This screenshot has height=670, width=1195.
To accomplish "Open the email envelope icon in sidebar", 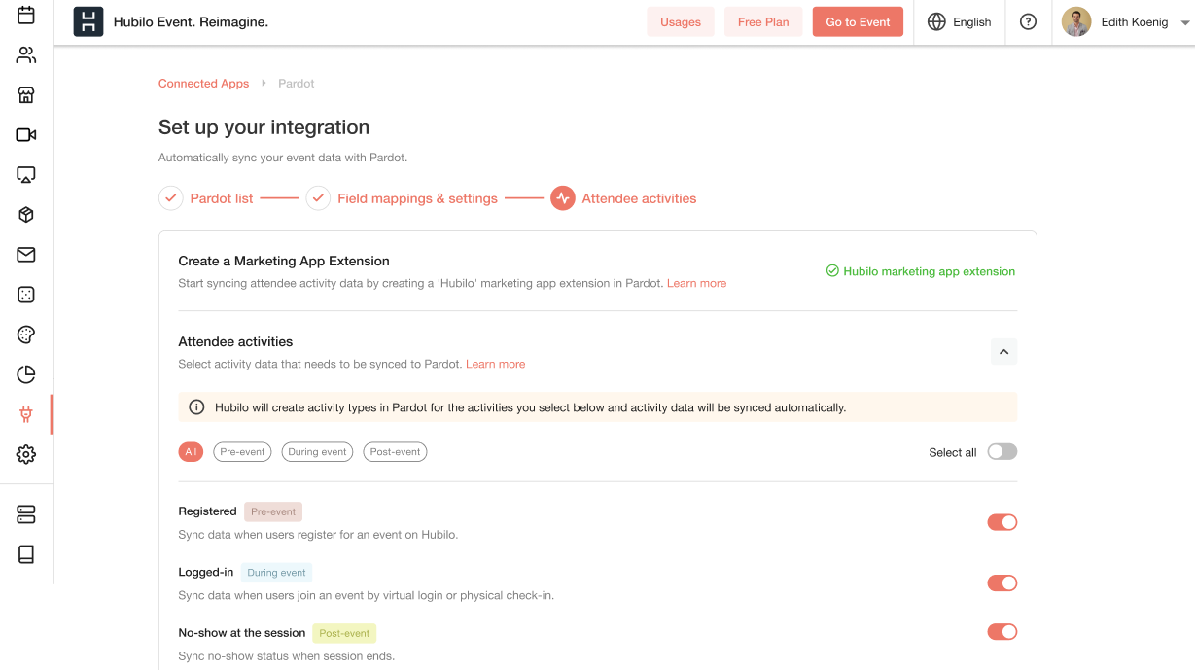I will (26, 255).
